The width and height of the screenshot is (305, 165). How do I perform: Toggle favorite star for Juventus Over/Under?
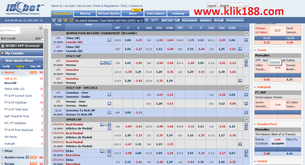(x=109, y=95)
